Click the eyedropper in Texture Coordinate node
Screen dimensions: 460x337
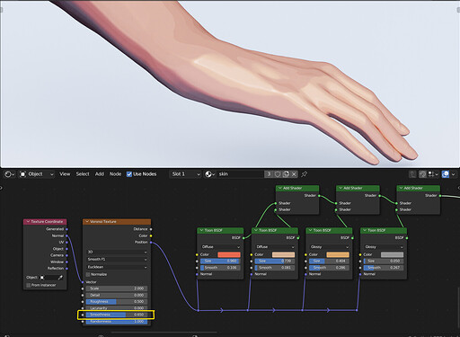click(60, 278)
